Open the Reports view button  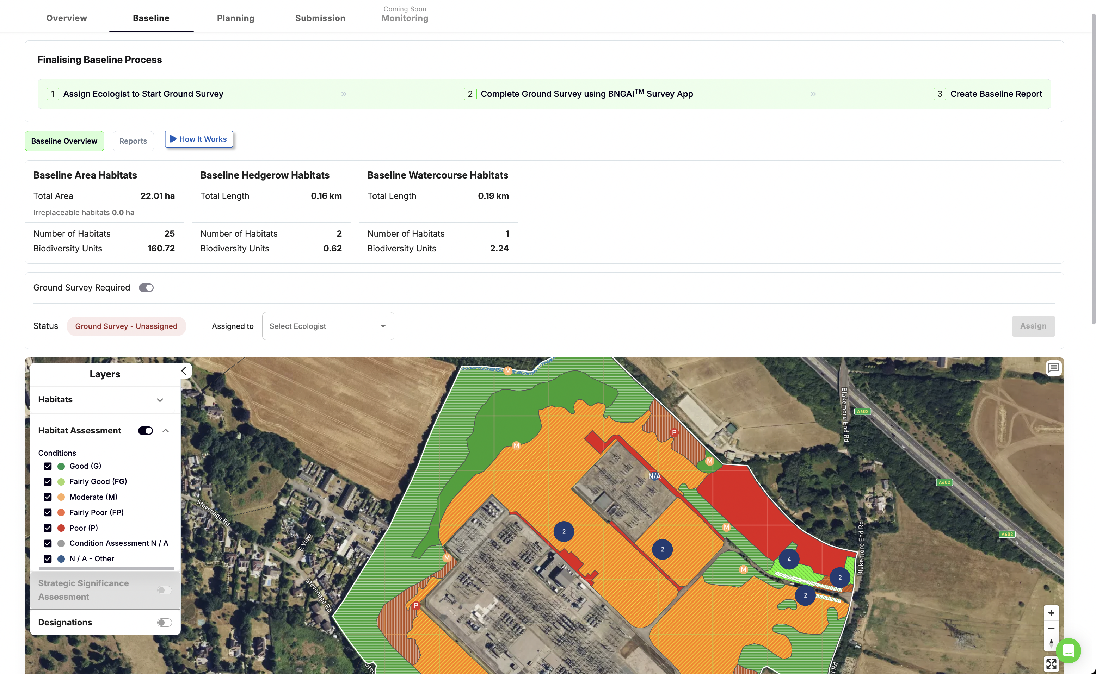coord(133,141)
